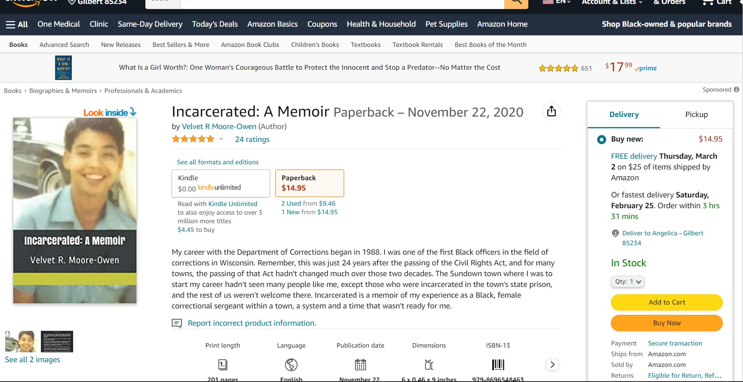The height and width of the screenshot is (382, 743).
Task: Select the Buy new radio button
Action: [601, 139]
